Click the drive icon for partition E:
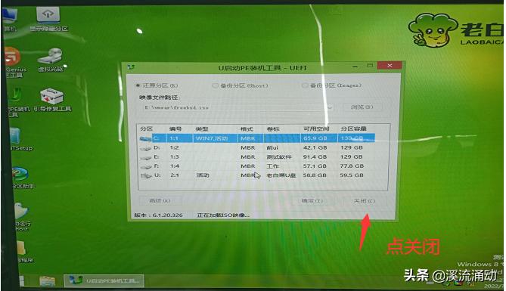The width and height of the screenshot is (506, 291). coord(146,157)
